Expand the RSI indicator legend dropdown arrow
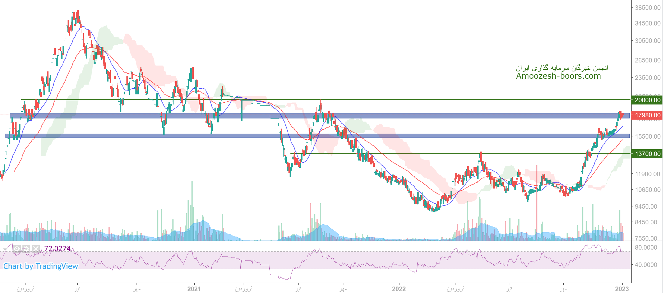This screenshot has height=293, width=663. pos(5,249)
